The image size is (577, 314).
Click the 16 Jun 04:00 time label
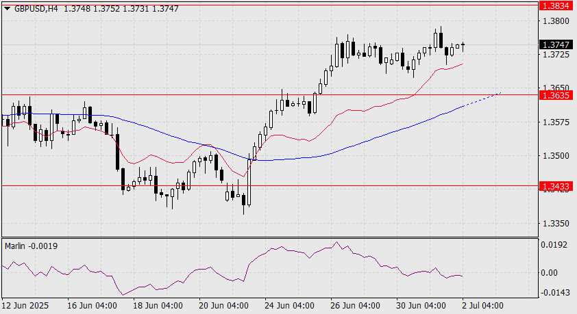[x=92, y=306]
